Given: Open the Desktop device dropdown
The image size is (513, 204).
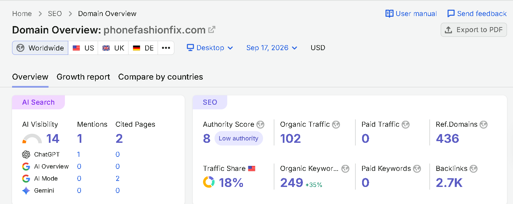Looking at the screenshot, I should (210, 48).
